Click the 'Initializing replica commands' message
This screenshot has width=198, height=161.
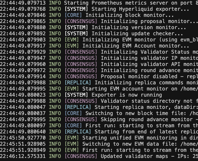146,83
